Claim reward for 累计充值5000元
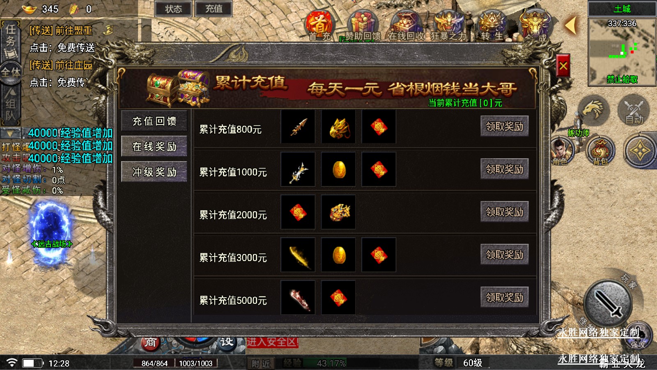 (x=504, y=297)
